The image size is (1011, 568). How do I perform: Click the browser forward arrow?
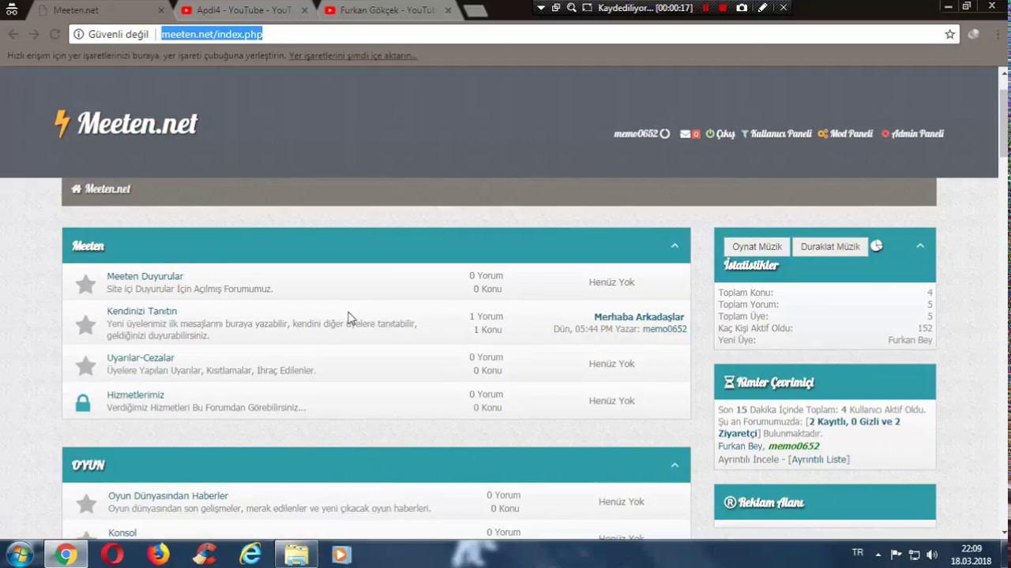point(34,34)
